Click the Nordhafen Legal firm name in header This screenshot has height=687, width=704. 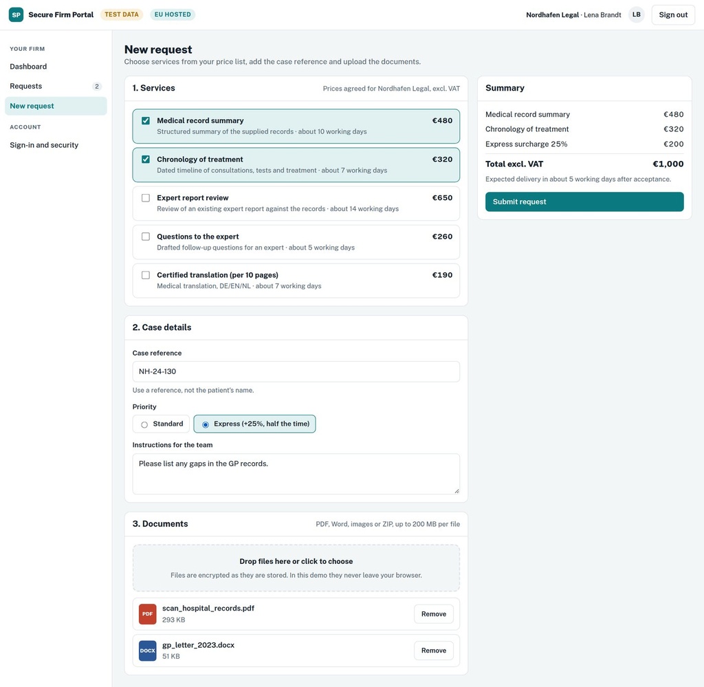tap(552, 15)
